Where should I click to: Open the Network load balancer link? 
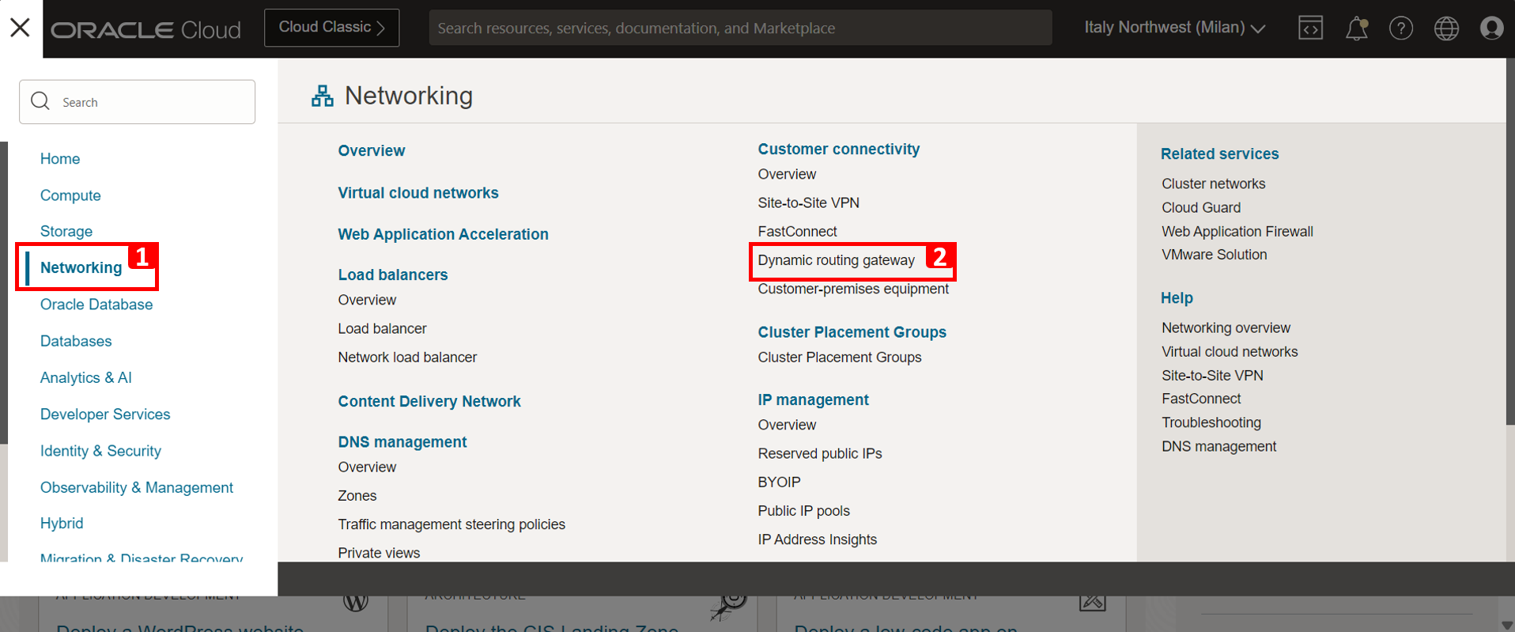click(x=407, y=357)
